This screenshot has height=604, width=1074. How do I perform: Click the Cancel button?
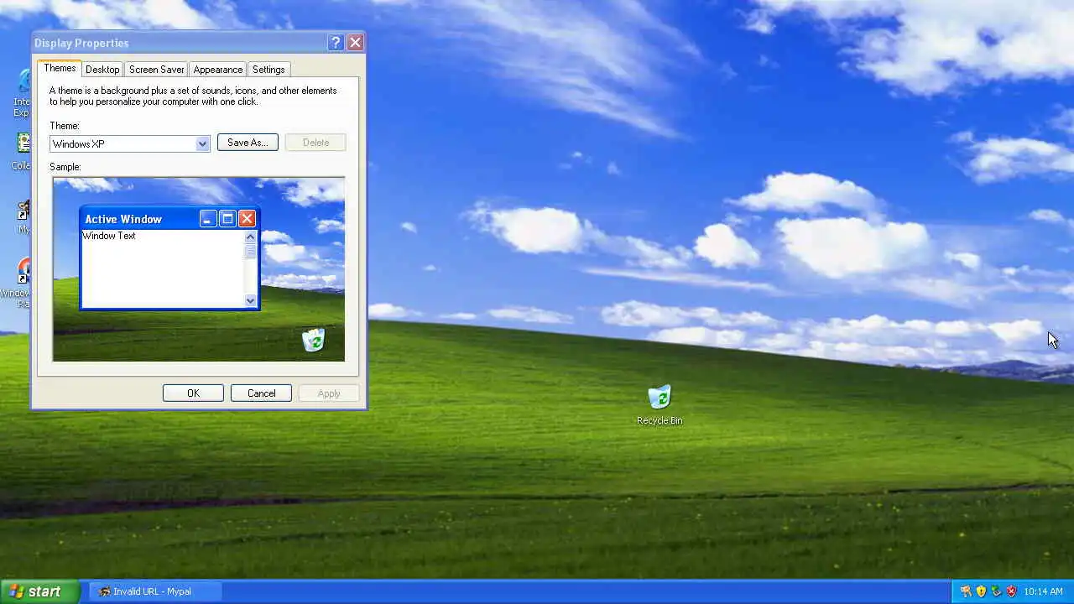coord(261,393)
